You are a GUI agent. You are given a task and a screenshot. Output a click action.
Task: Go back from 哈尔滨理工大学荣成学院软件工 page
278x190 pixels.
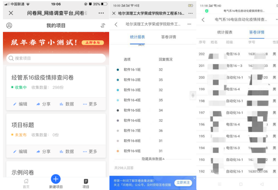click(116, 24)
